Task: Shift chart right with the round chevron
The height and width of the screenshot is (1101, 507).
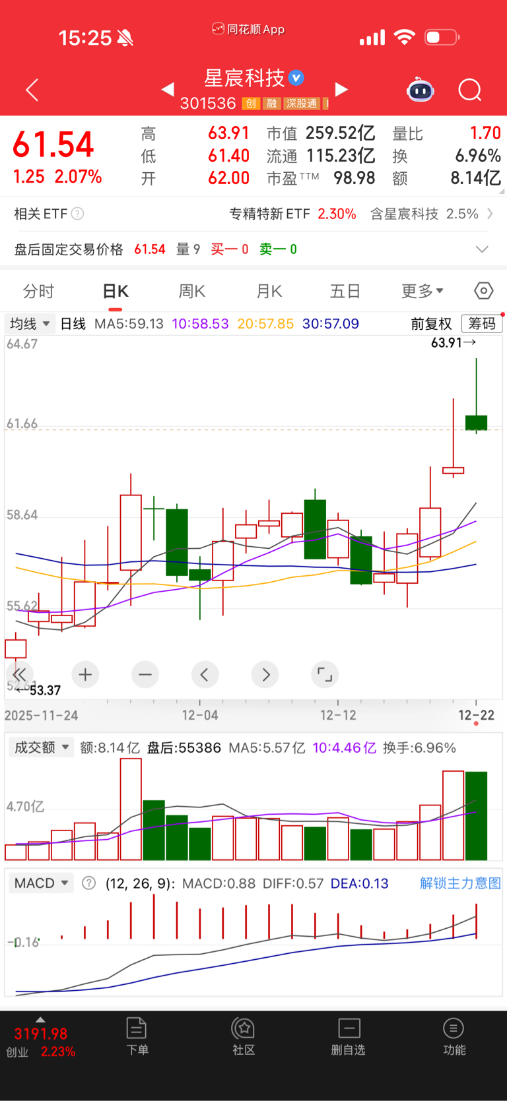Action: pos(265,674)
